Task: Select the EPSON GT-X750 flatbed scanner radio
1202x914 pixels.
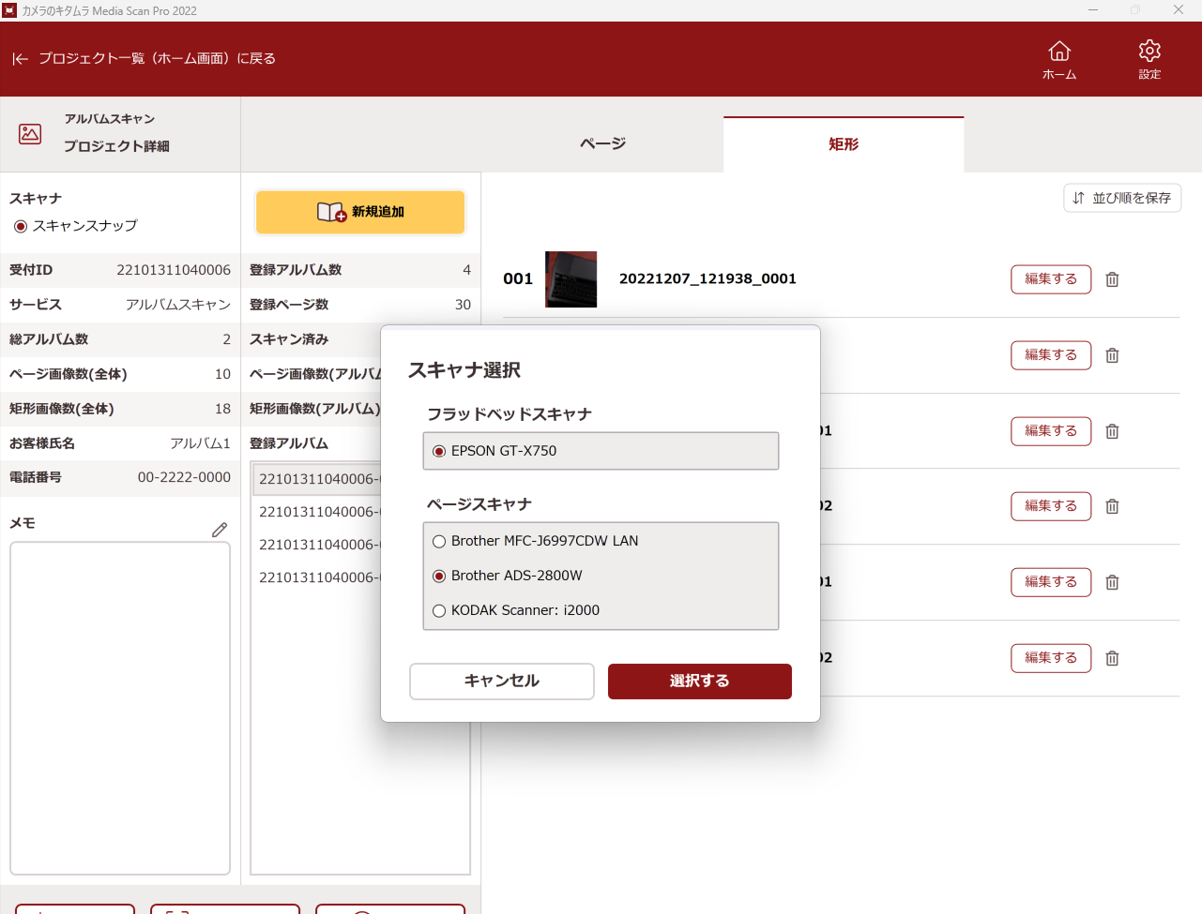Action: pyautogui.click(x=438, y=450)
